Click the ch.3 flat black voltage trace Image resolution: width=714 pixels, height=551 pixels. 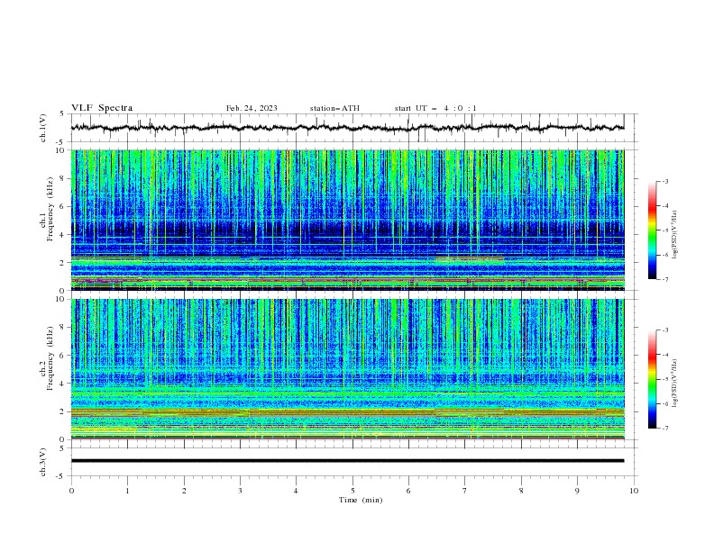[x=347, y=461]
